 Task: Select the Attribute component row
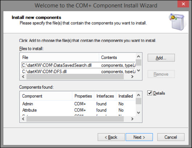(78, 110)
